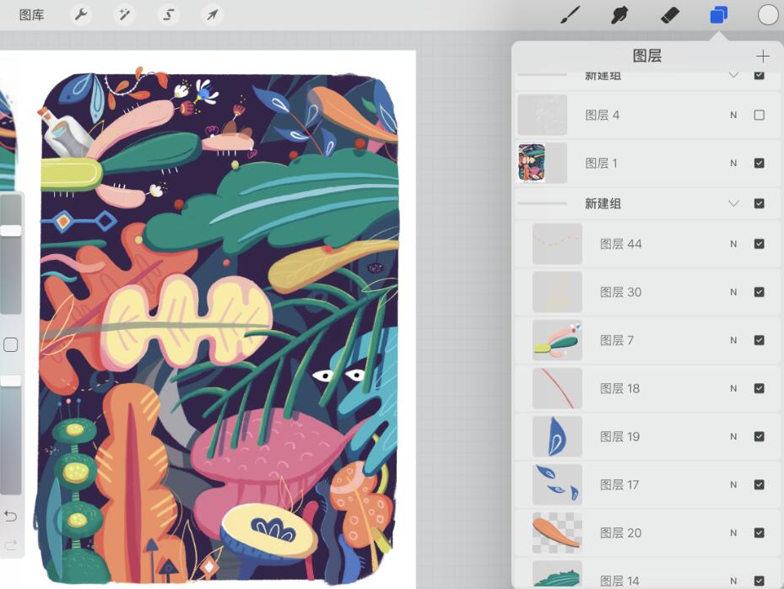
Task: Select the 图层 18 red line thumbnail
Action: (x=558, y=388)
